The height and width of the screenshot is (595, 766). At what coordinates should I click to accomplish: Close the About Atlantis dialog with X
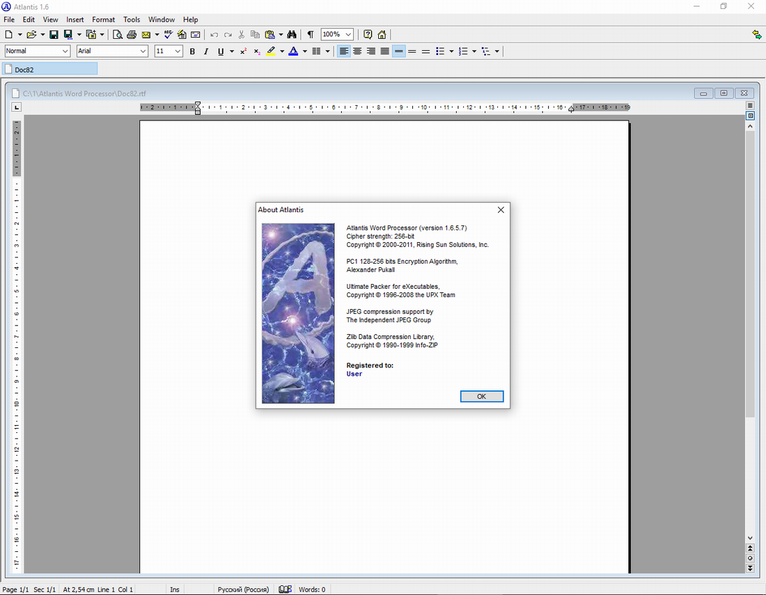[x=501, y=210]
